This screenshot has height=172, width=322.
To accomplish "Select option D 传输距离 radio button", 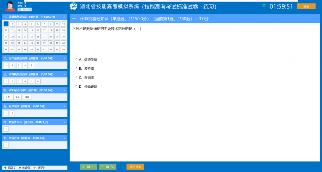I will click(76, 87).
